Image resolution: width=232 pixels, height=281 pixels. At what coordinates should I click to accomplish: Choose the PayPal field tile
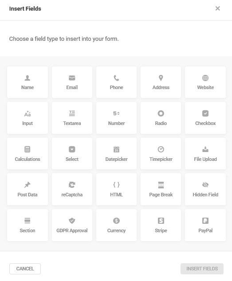(205, 225)
